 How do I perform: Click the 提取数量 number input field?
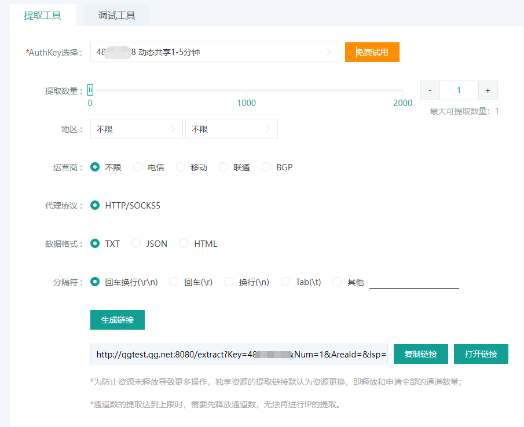point(459,90)
